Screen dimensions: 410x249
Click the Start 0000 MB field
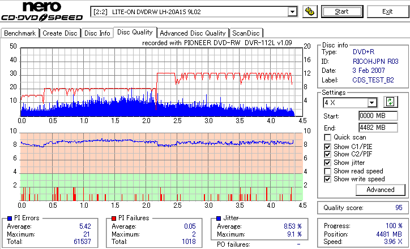click(x=378, y=116)
